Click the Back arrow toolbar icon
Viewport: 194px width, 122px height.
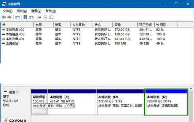coord(4,17)
